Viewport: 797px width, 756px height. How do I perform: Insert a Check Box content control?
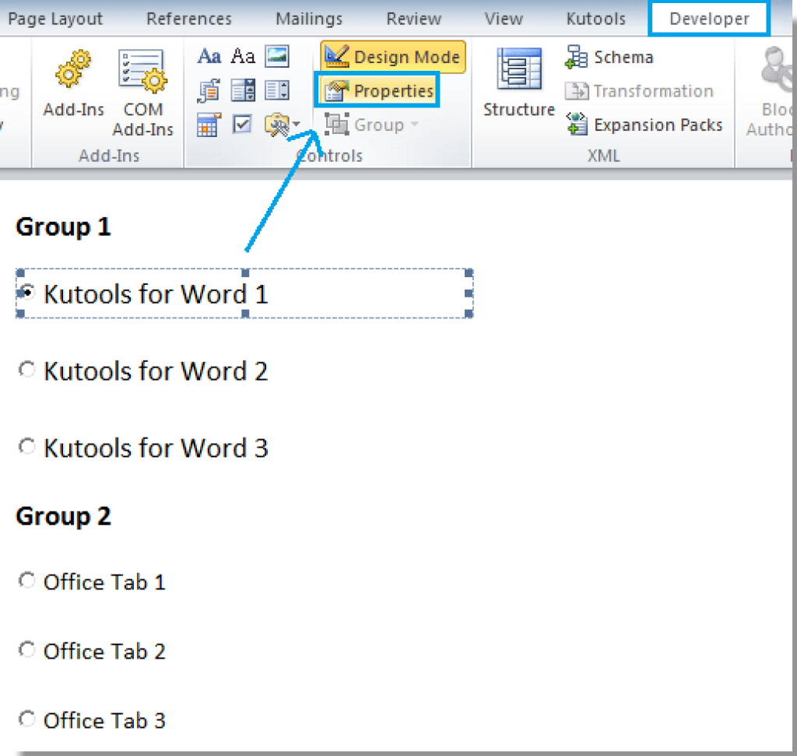point(243,124)
